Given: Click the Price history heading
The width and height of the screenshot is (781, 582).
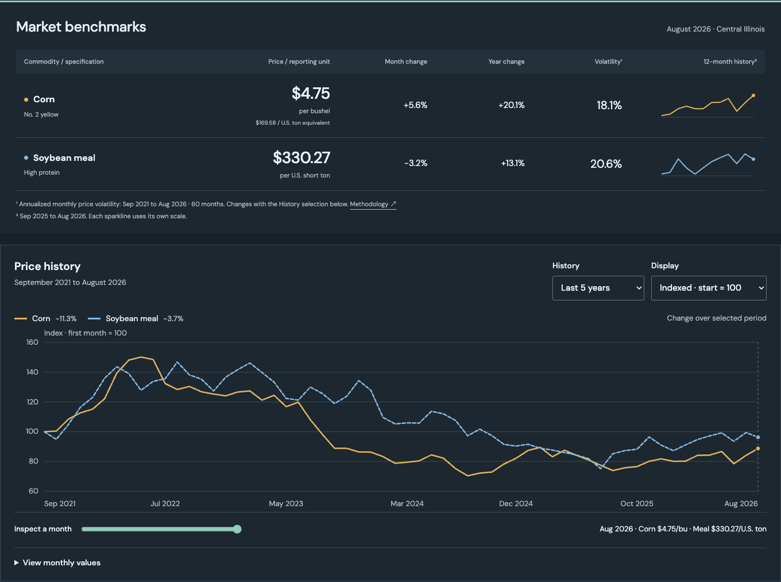Looking at the screenshot, I should point(48,267).
